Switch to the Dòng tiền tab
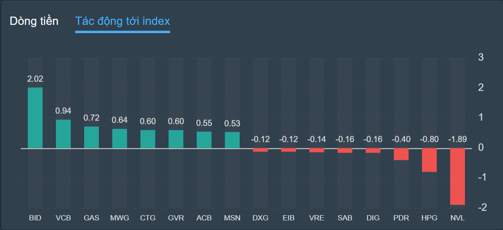This screenshot has width=503, height=230. [34, 21]
